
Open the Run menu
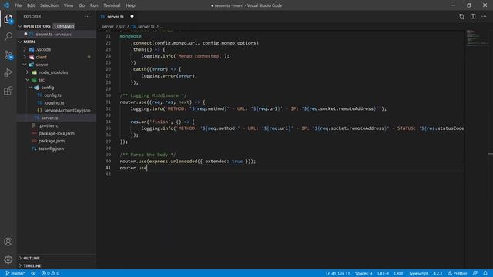tap(94, 5)
